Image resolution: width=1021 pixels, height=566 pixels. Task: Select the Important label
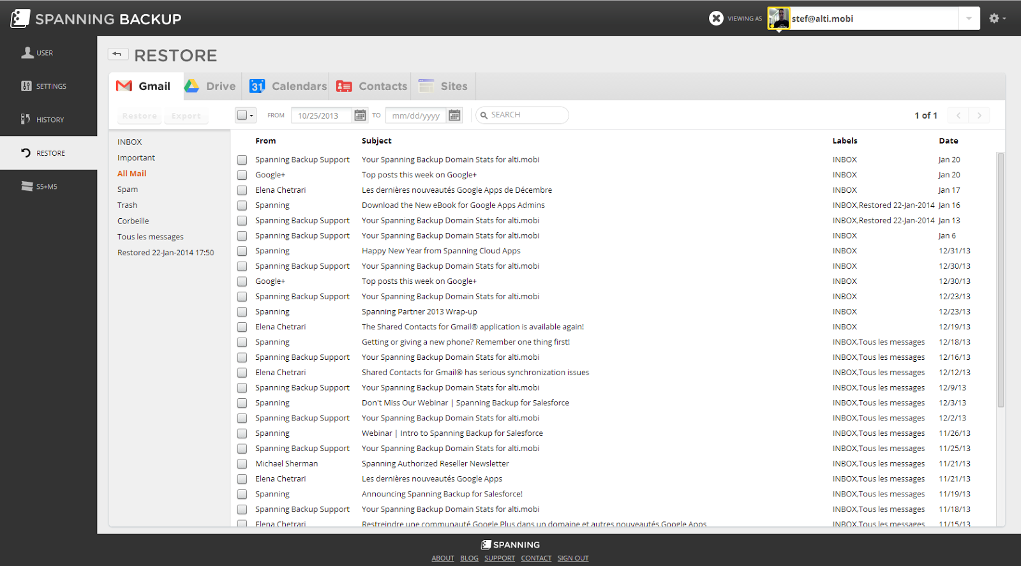(x=136, y=158)
